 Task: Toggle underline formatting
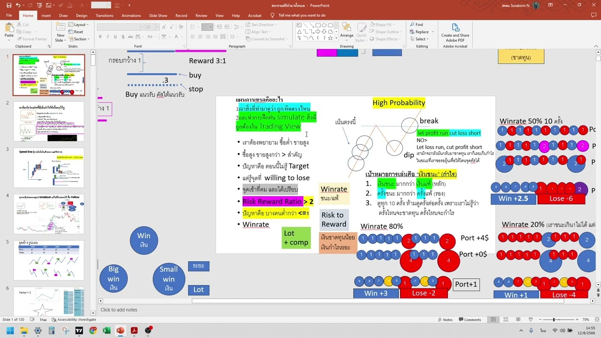click(115, 37)
